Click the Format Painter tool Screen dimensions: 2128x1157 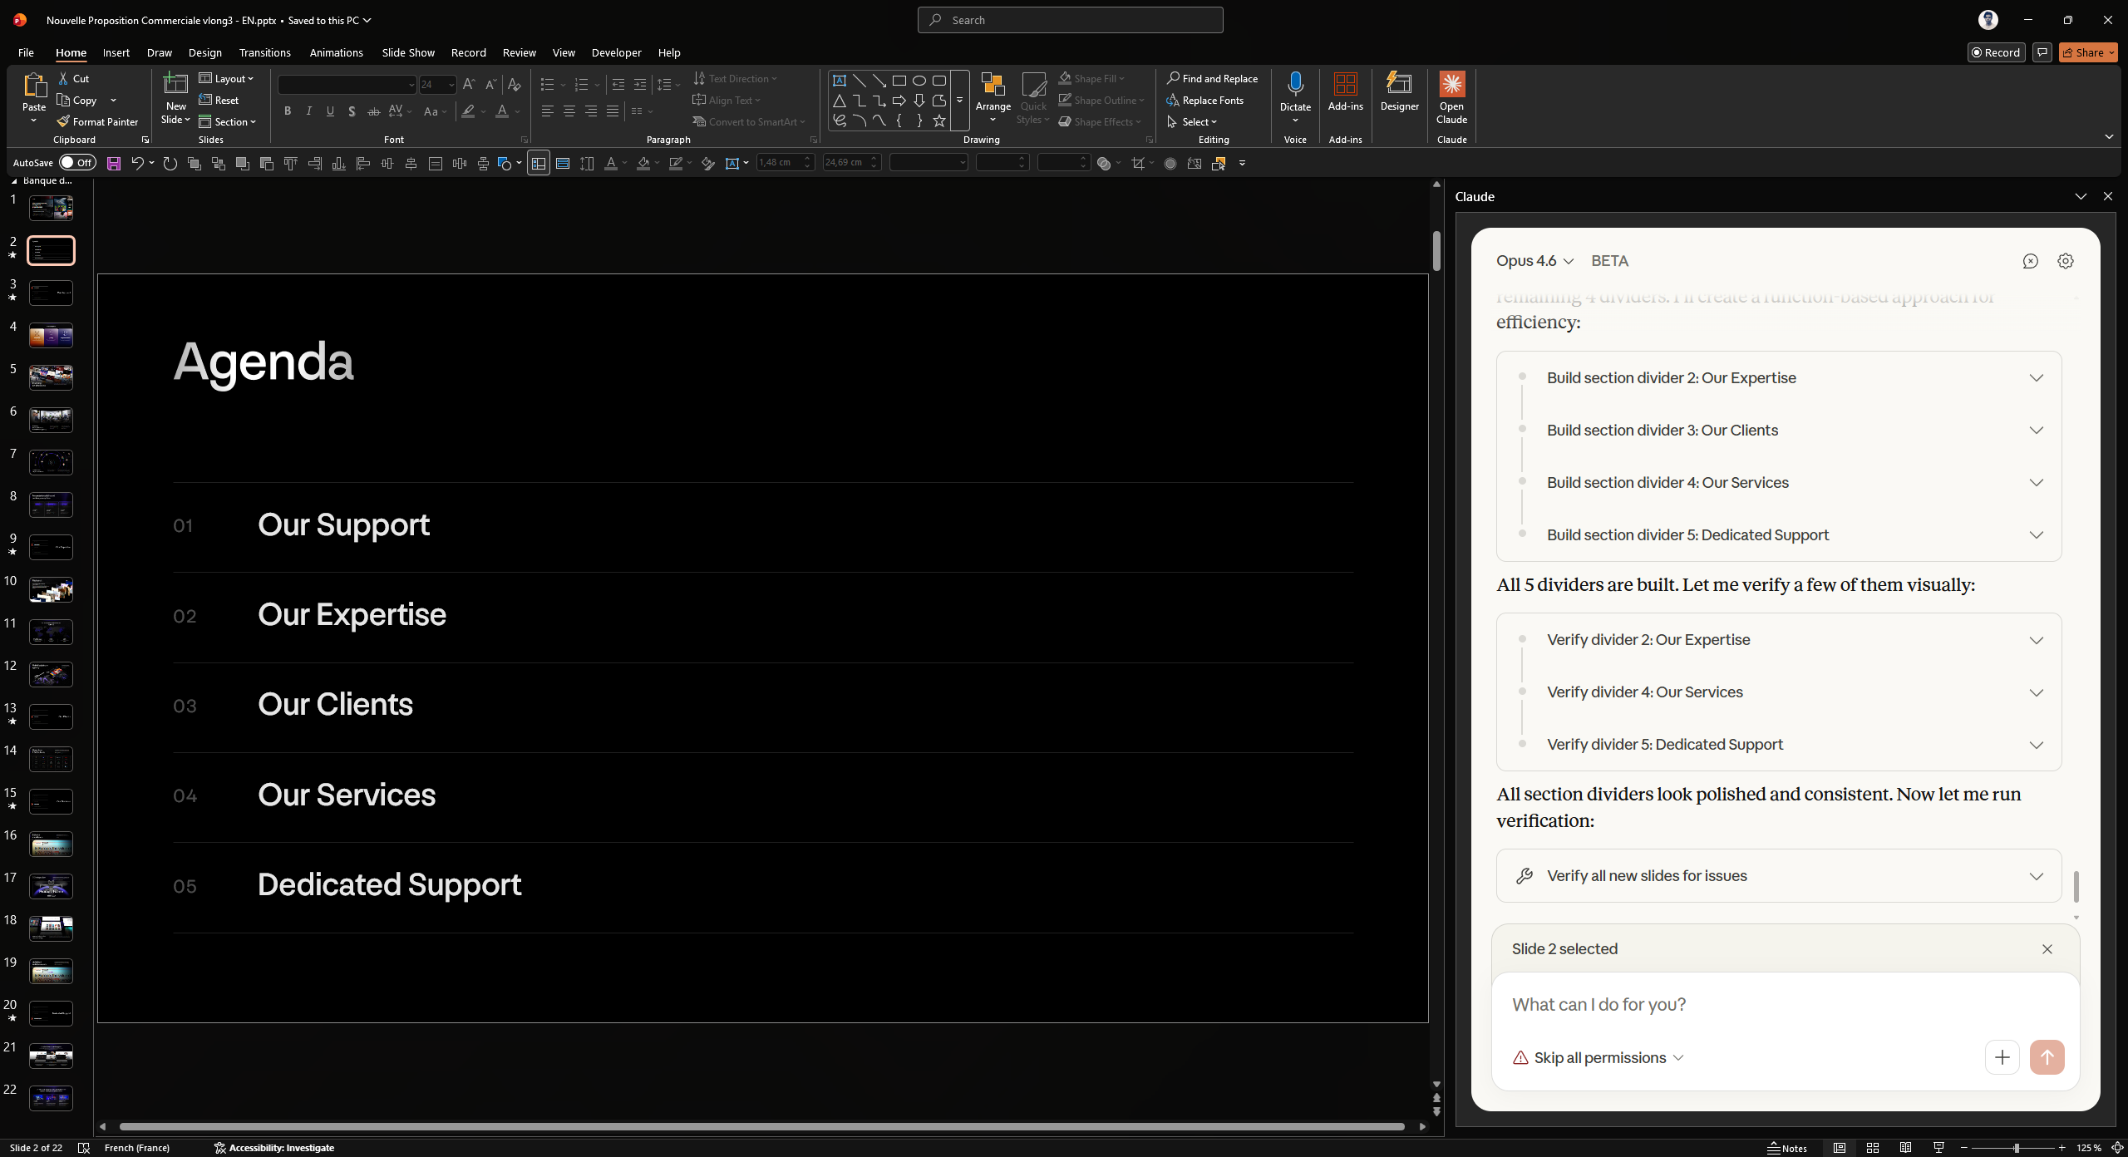[x=97, y=121]
